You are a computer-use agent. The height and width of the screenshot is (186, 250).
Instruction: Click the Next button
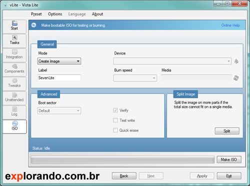click(x=151, y=176)
